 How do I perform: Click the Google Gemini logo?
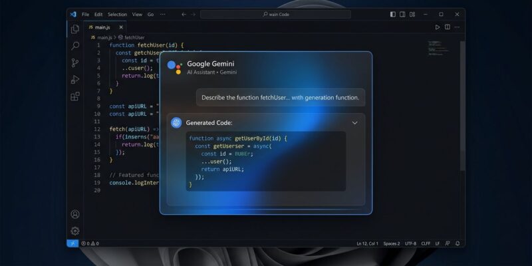[x=175, y=67]
